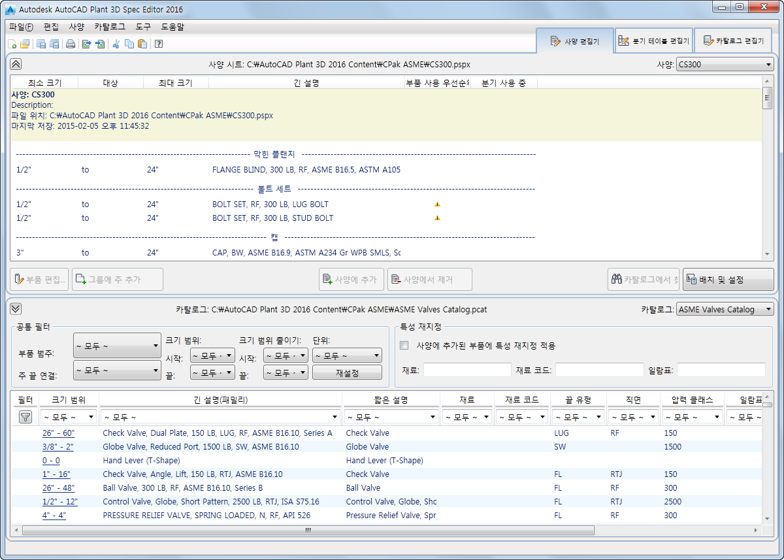Click warning icon on LUG BOLT row
This screenshot has height=560, width=784.
click(437, 205)
